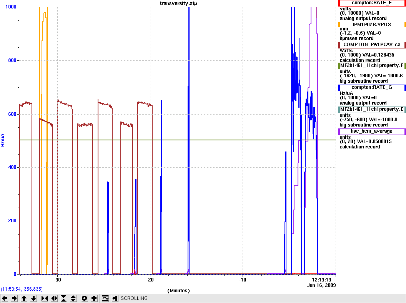Click the -30 minutes axis label

point(57,280)
